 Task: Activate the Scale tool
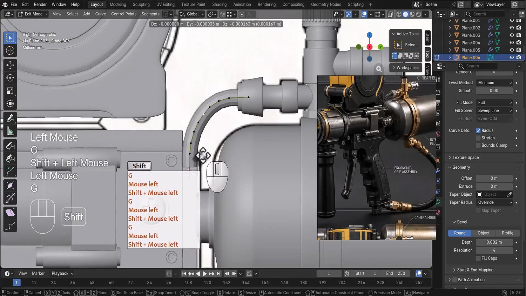pos(10,91)
